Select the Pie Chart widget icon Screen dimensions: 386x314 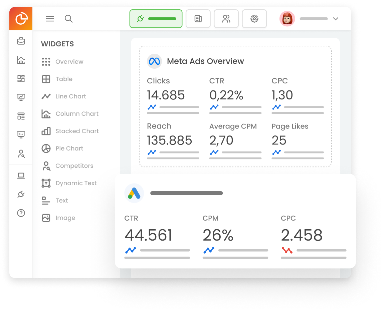[x=46, y=148]
